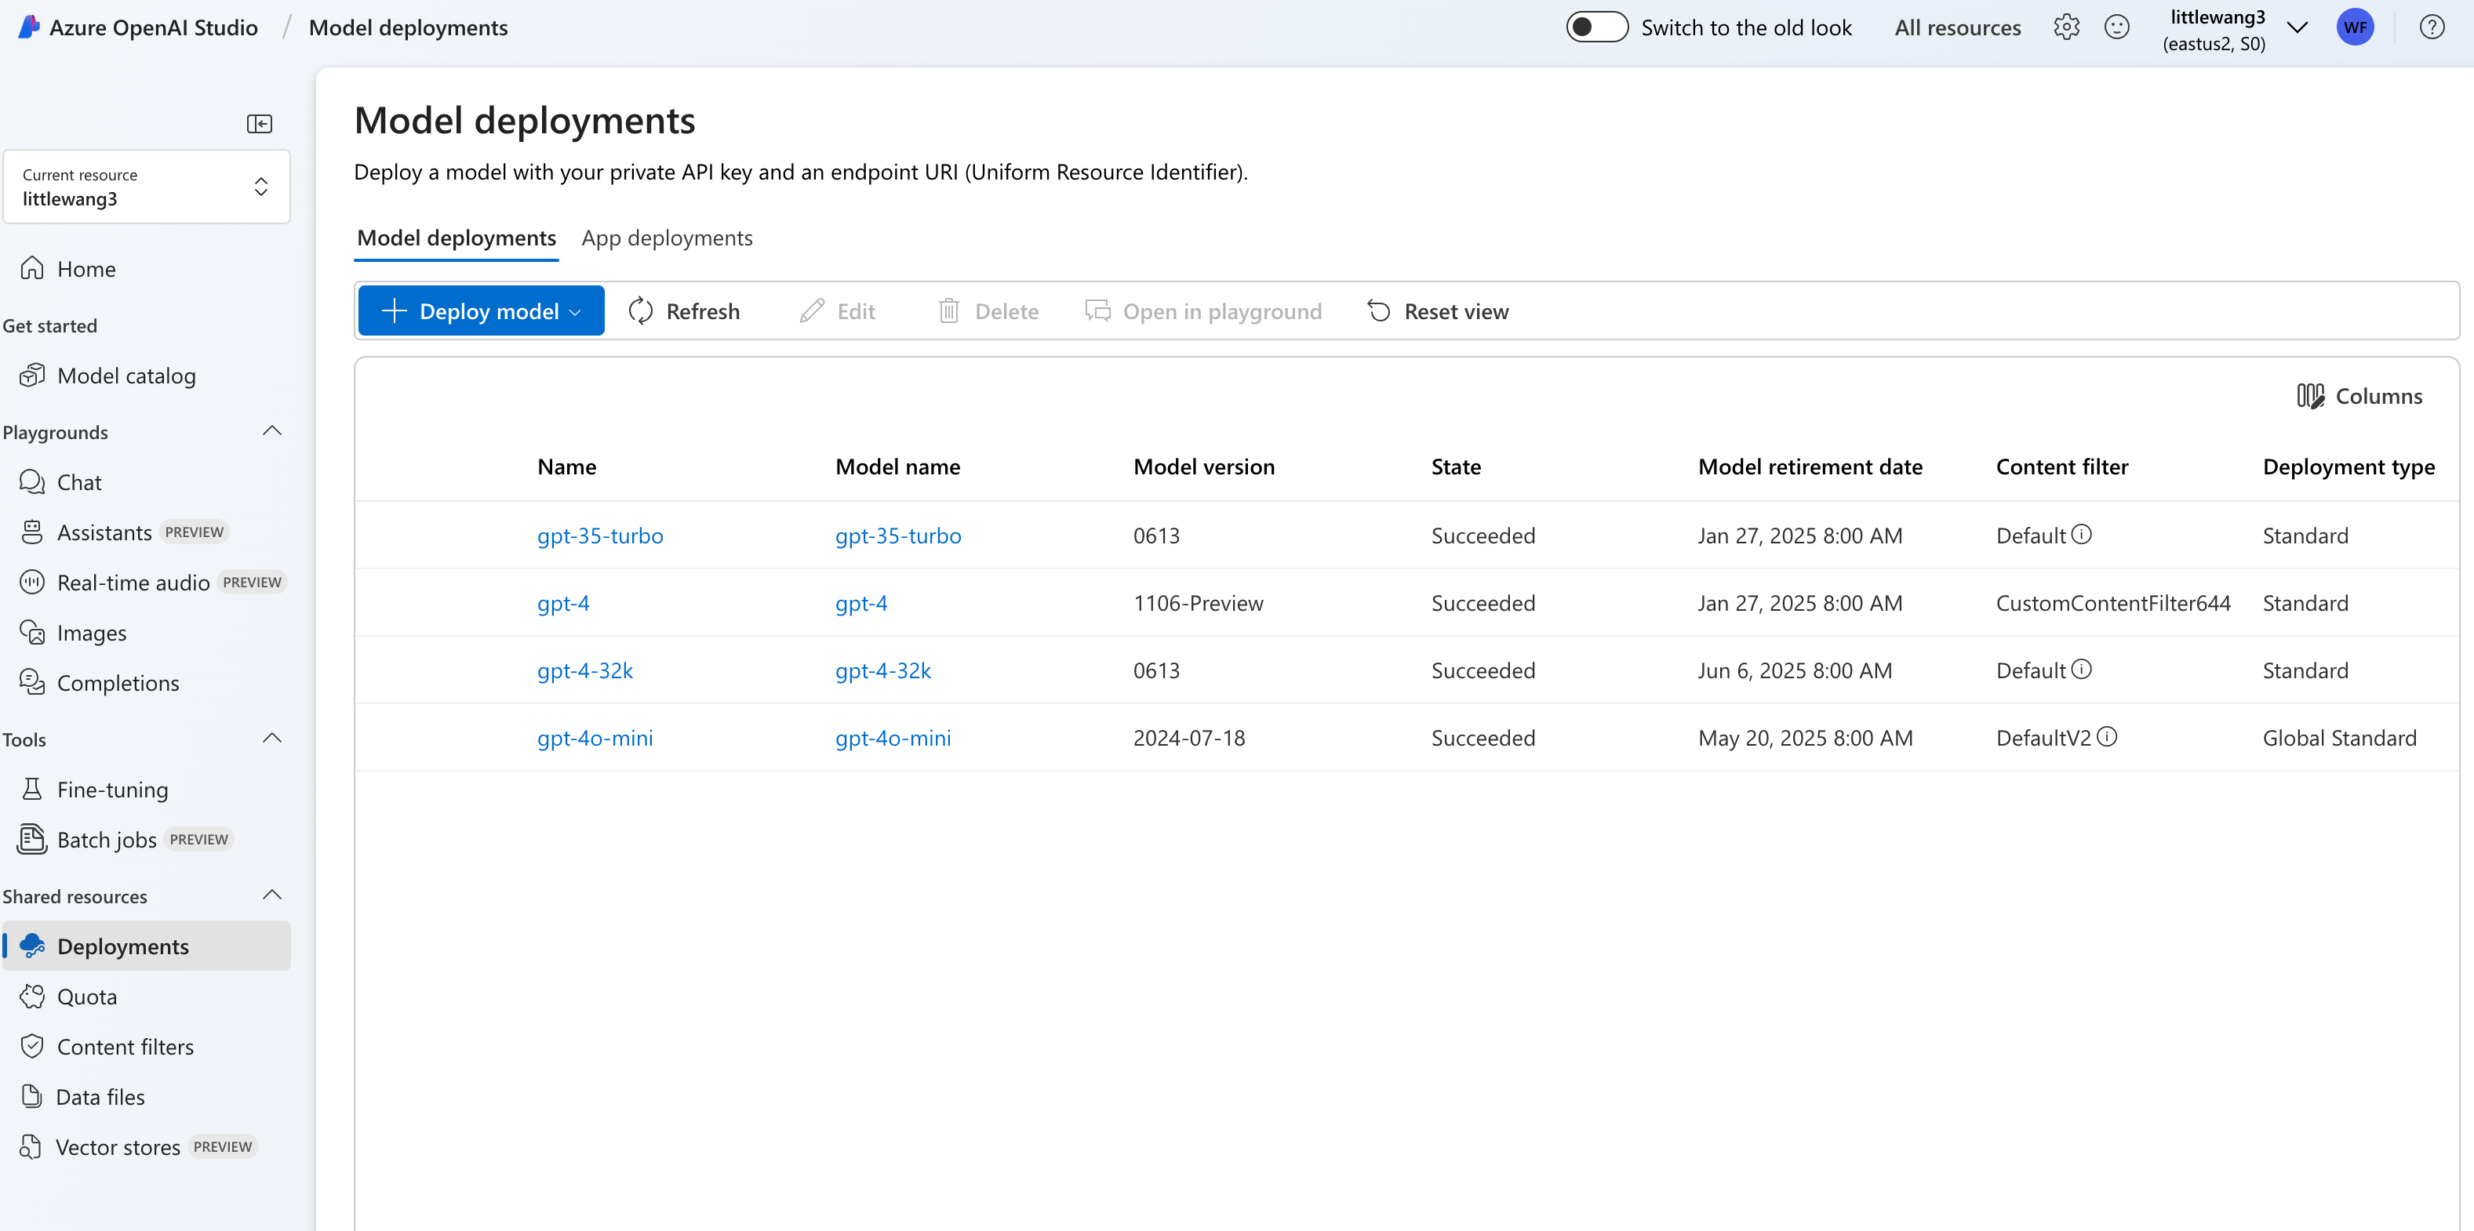Click the Fine-tuning flask icon
The height and width of the screenshot is (1231, 2474).
(31, 790)
